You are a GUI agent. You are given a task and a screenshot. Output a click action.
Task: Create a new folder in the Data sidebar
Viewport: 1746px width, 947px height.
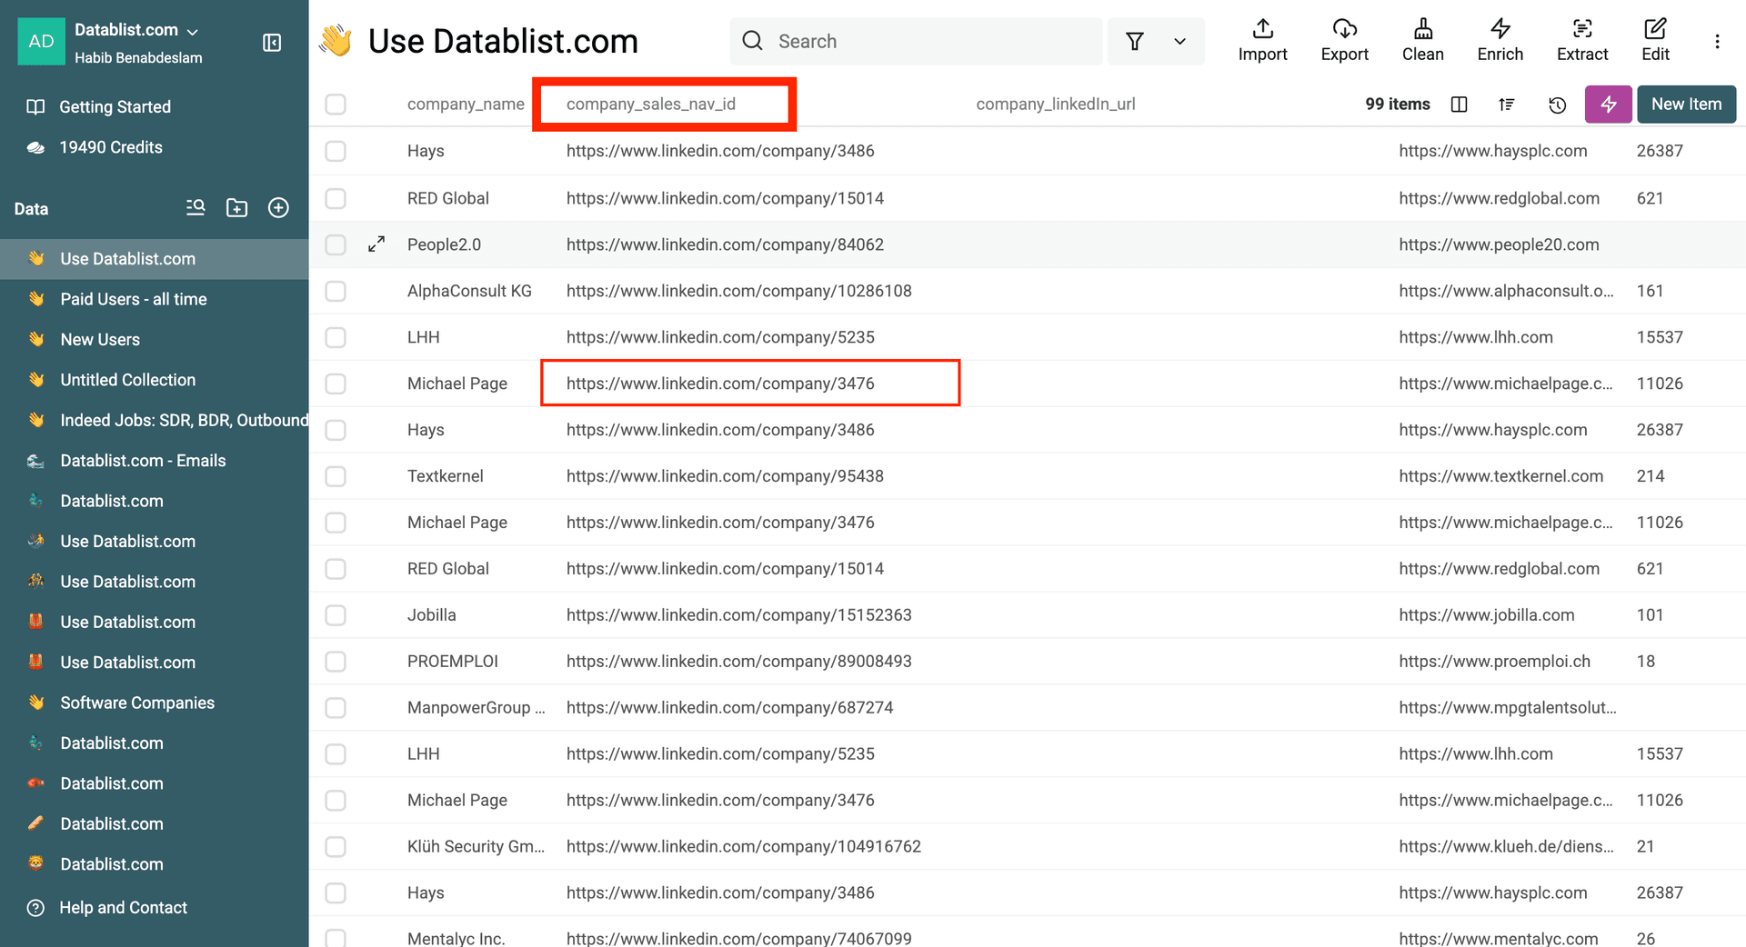pos(236,207)
